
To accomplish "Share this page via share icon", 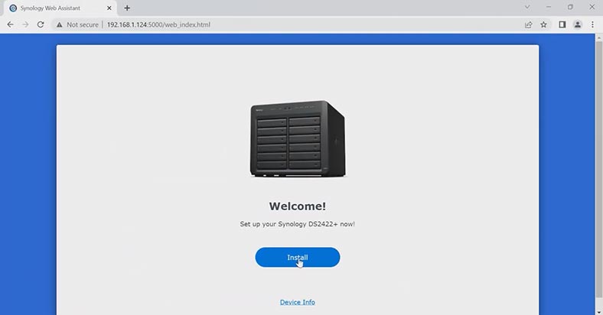I will 529,24.
